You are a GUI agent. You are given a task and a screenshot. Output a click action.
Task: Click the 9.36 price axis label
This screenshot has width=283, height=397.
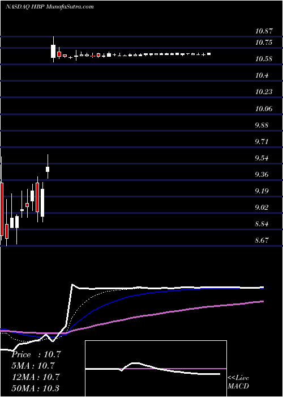click(x=261, y=175)
